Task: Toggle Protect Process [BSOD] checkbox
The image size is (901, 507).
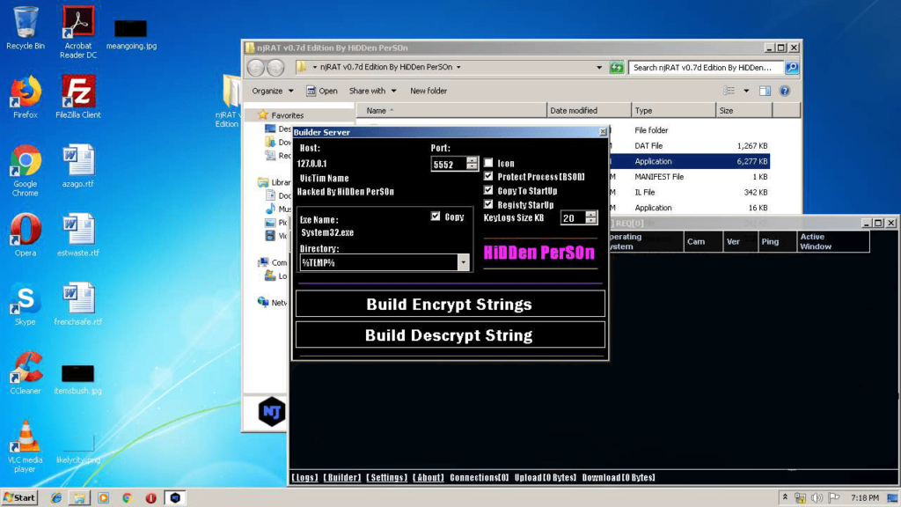Action: coord(488,176)
